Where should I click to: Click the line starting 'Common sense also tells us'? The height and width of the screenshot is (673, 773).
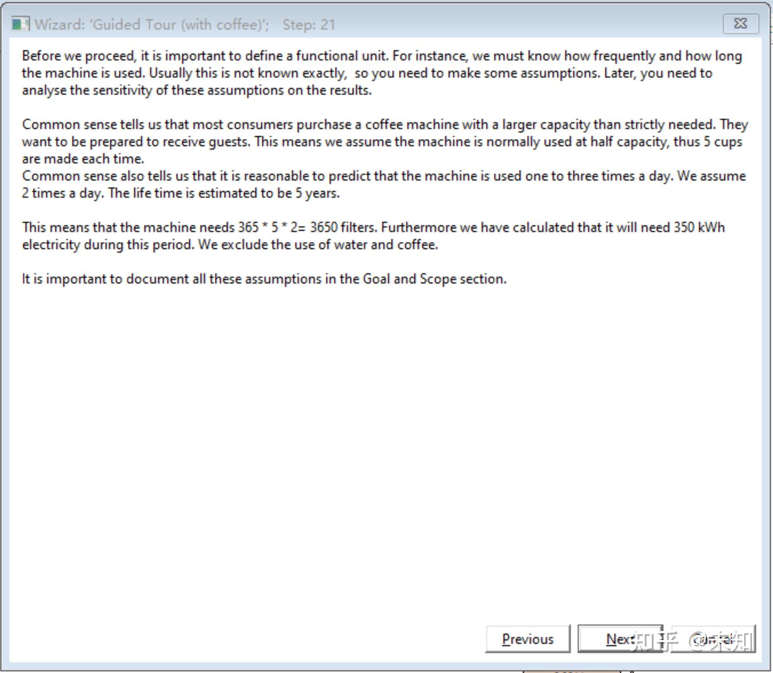click(384, 176)
